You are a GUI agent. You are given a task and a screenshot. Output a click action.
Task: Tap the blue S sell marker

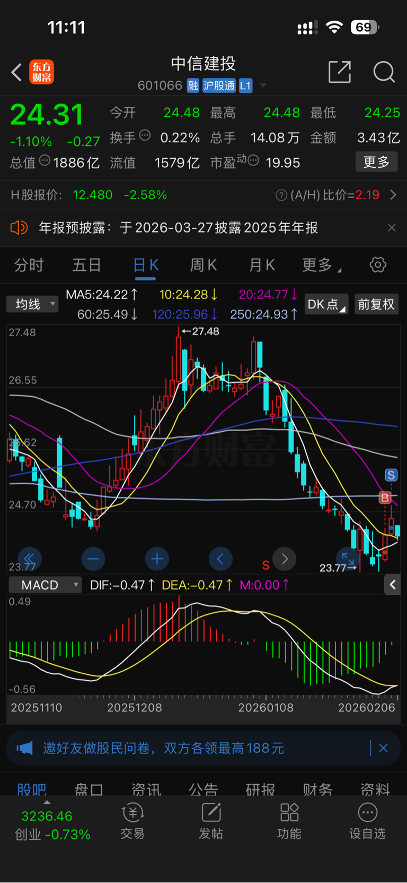click(391, 475)
